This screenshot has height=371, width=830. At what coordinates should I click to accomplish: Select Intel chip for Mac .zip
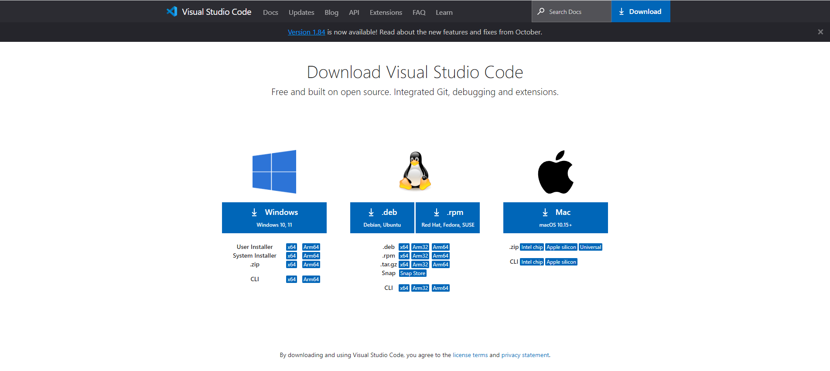(x=532, y=247)
